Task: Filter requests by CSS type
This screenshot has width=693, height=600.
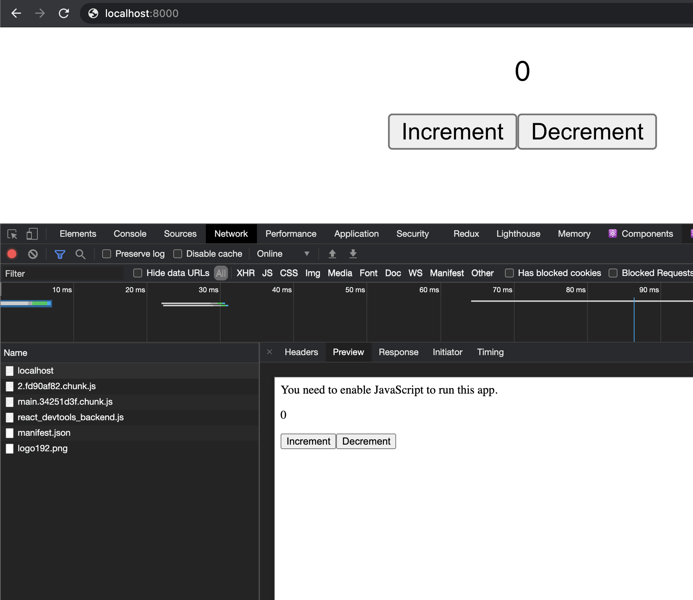Action: [x=289, y=273]
